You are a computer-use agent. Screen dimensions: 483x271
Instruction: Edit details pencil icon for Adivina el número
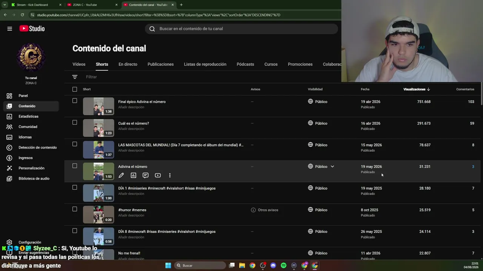click(121, 175)
